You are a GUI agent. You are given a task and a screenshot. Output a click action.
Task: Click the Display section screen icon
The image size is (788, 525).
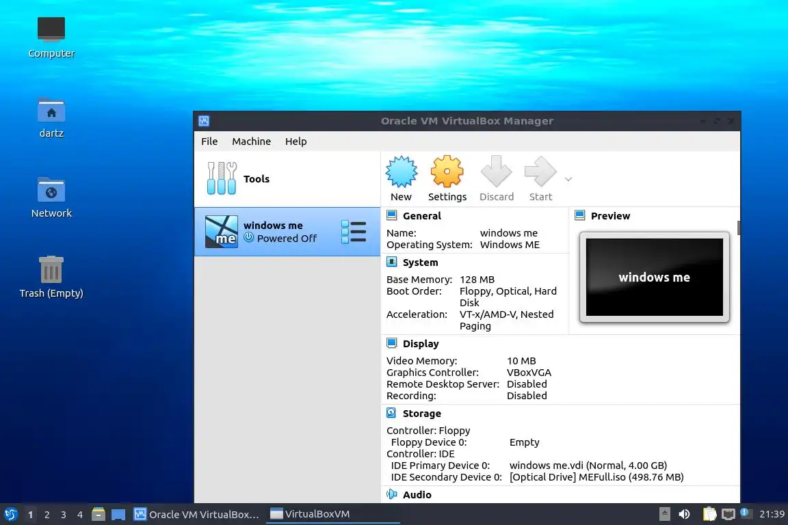(391, 343)
